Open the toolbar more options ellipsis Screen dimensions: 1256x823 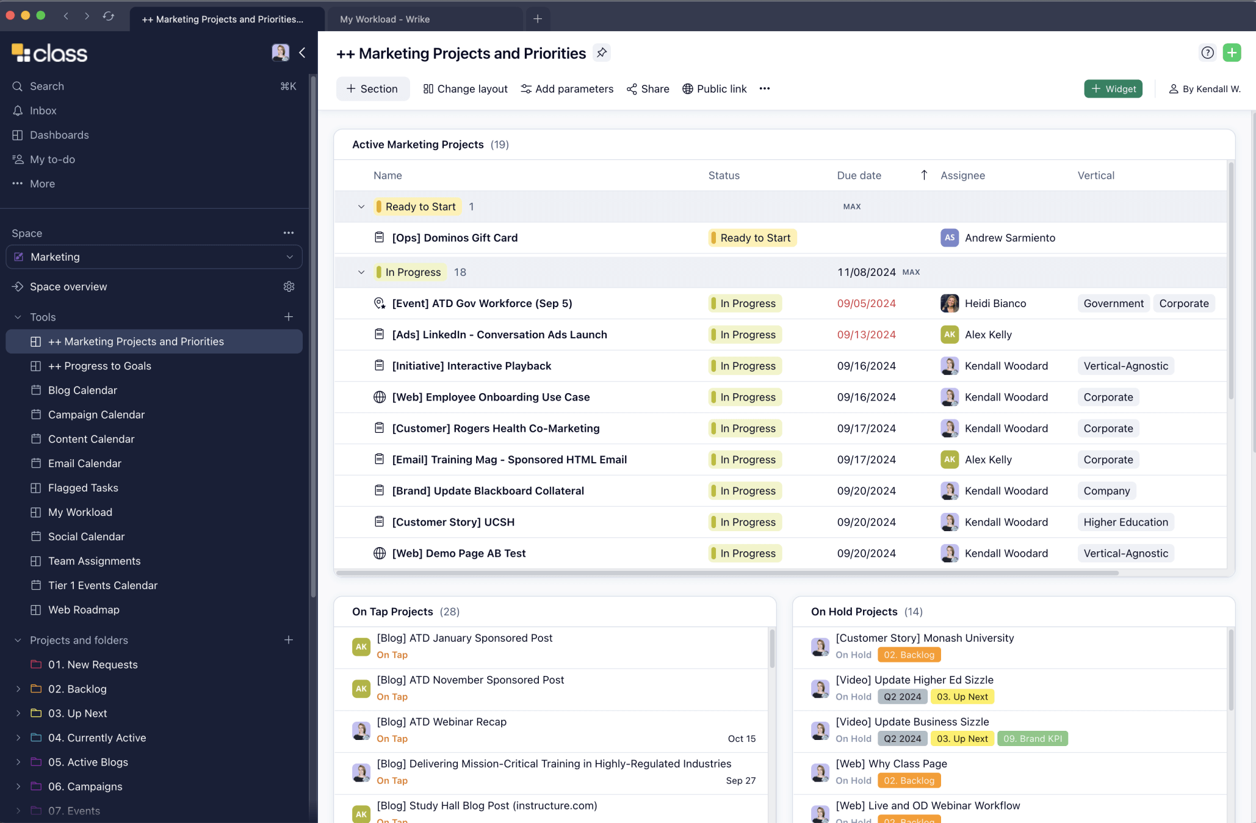point(764,89)
